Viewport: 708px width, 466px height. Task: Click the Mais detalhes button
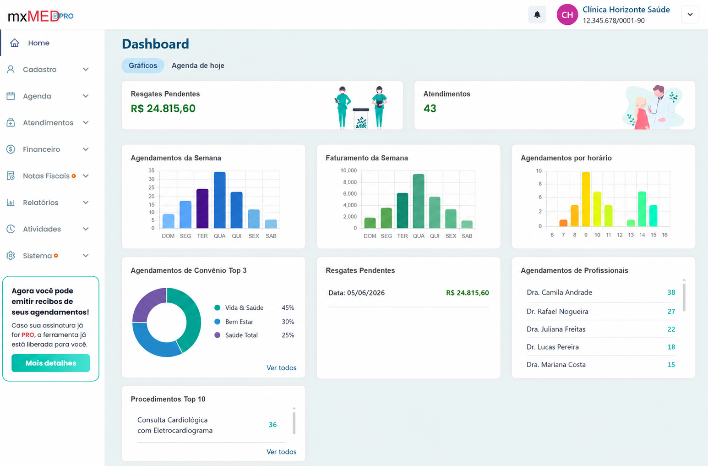(x=51, y=363)
